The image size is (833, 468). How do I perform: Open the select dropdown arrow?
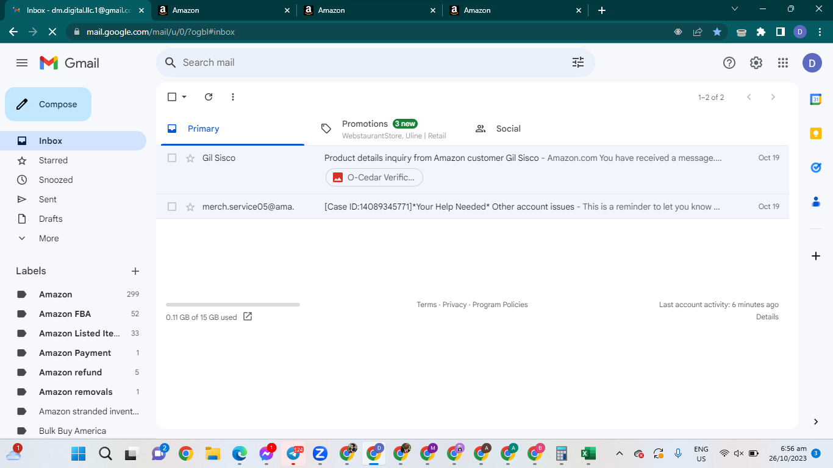coord(184,97)
